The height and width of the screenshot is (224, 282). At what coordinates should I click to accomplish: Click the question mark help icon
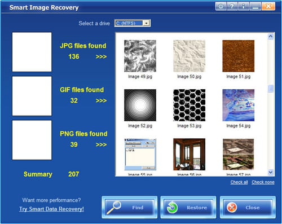(232, 7)
